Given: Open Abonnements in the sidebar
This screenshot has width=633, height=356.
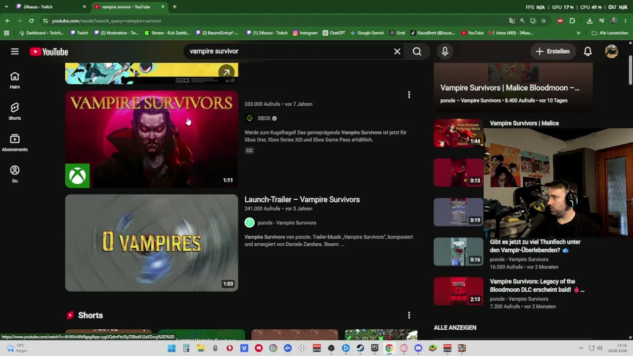Looking at the screenshot, I should [15, 142].
